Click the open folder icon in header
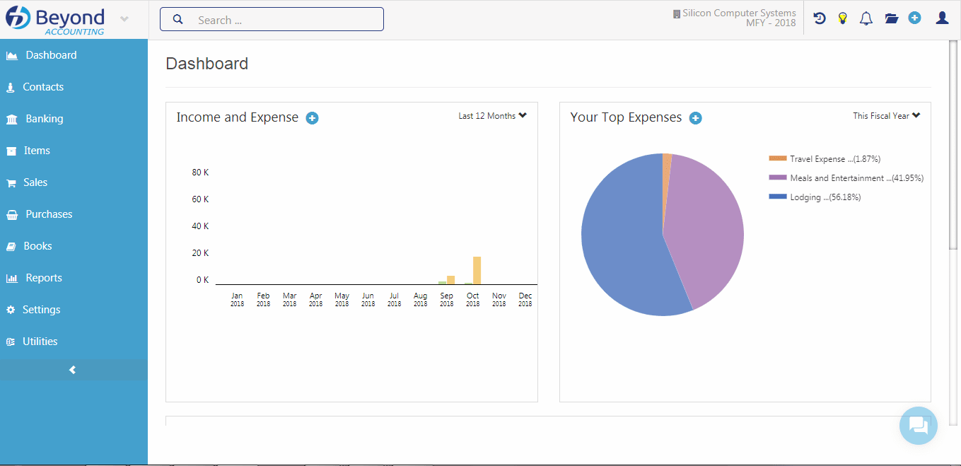 (891, 18)
